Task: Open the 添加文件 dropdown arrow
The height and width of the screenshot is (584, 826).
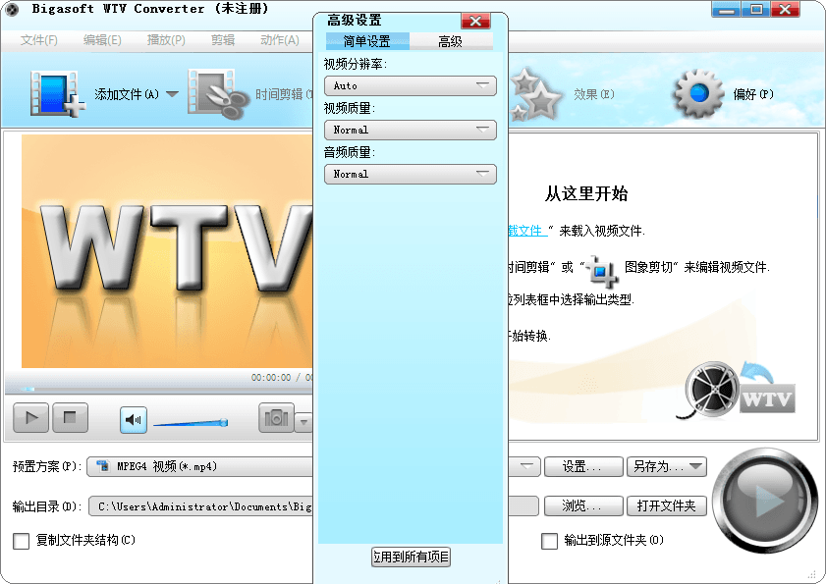Action: 172,94
